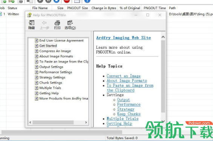This screenshot has height=141, width=213.
Task: Open the Performance settings link
Action: (129, 104)
